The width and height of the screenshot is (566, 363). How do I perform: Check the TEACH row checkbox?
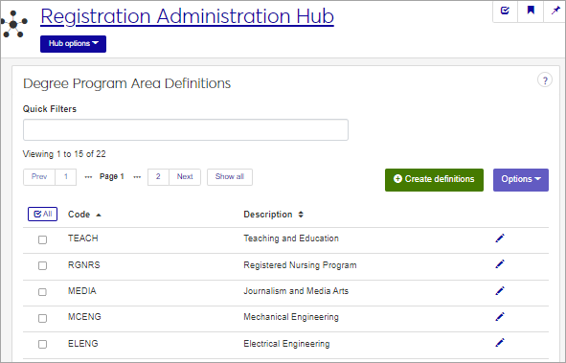(42, 239)
